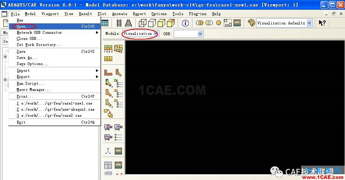
Task: Open the display group manager icon
Action: point(237,23)
